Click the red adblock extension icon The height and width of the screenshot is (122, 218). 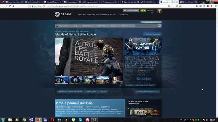click(x=208, y=6)
